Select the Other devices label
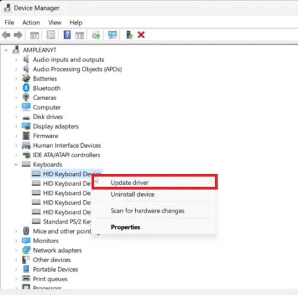The height and width of the screenshot is (295, 298). [x=52, y=260]
